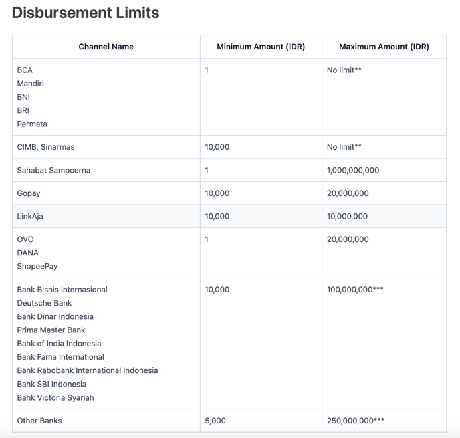Click the Permata channel name
Screen dimensions: 460x438
tap(32, 124)
